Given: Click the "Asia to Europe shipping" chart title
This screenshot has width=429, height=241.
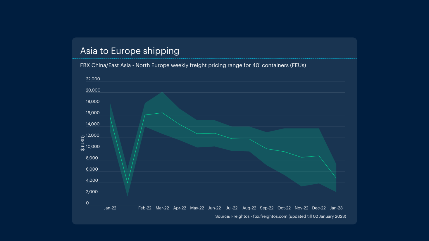Looking at the screenshot, I should pyautogui.click(x=130, y=51).
